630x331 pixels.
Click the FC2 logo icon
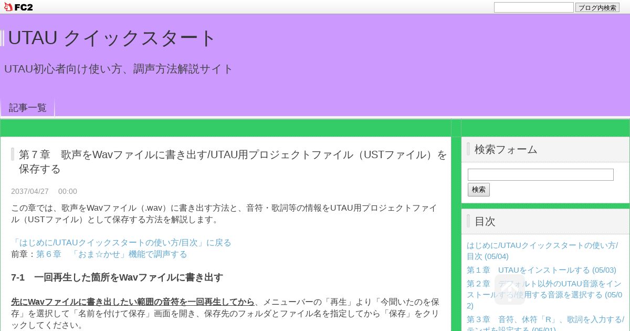coord(18,7)
